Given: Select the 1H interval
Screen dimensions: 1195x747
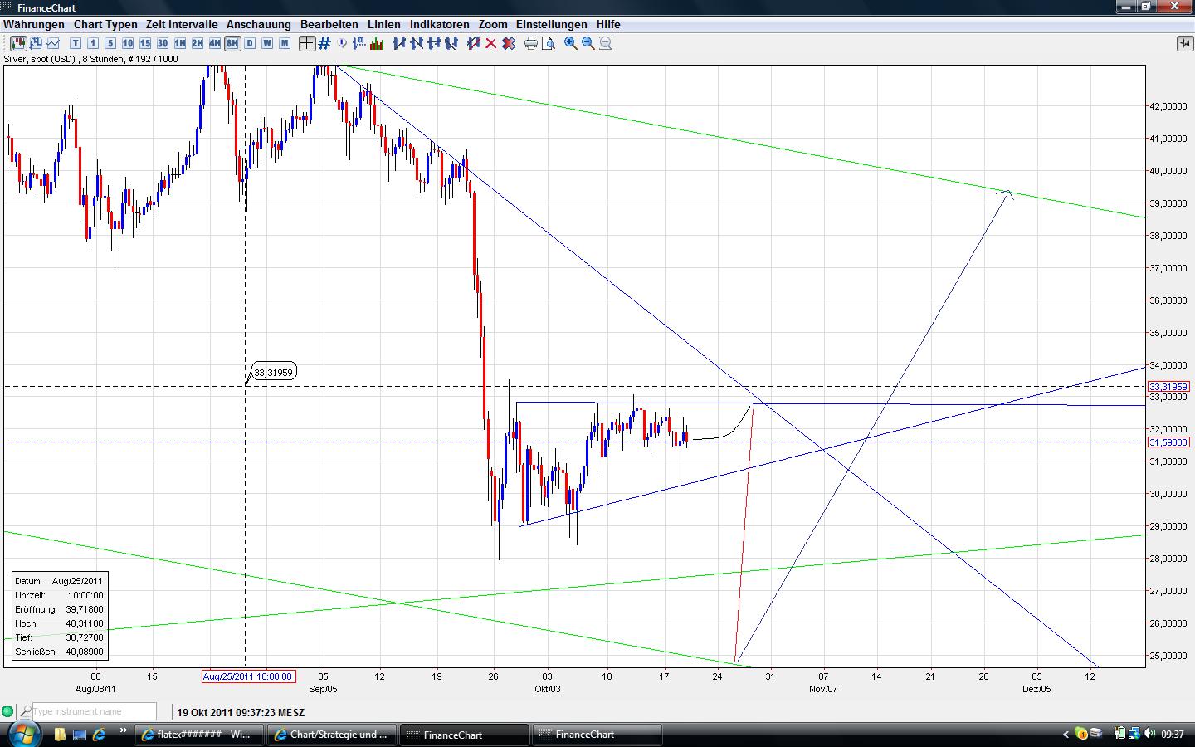Looking at the screenshot, I should pos(180,43).
